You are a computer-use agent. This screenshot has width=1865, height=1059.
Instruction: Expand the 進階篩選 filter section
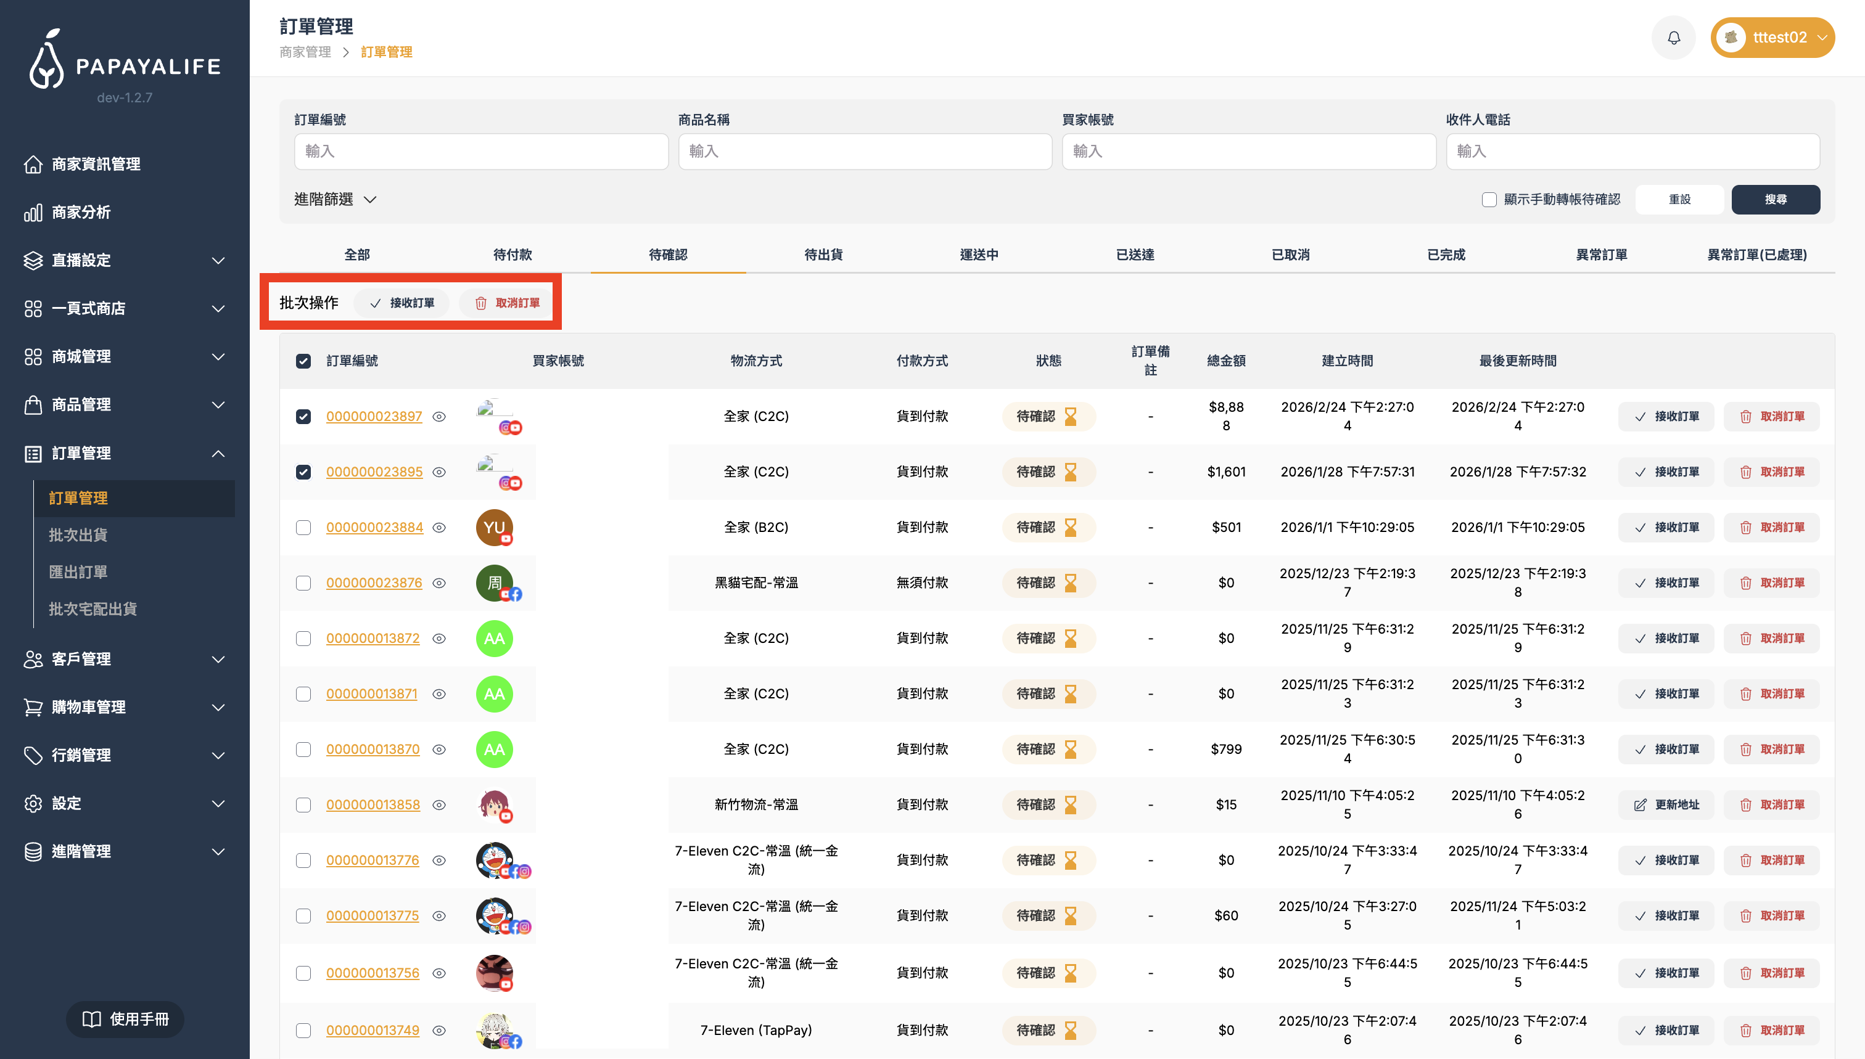tap(335, 199)
